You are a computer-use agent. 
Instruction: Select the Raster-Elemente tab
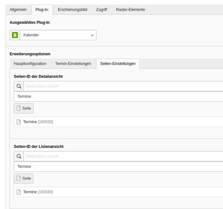pyautogui.click(x=130, y=9)
